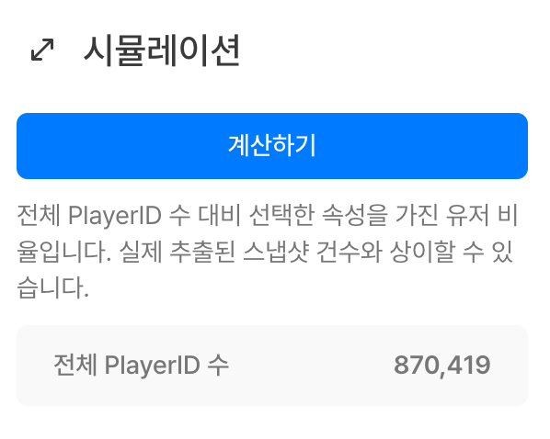Click the first line of the gray helper text
The height and width of the screenshot is (439, 550).
[x=268, y=215]
